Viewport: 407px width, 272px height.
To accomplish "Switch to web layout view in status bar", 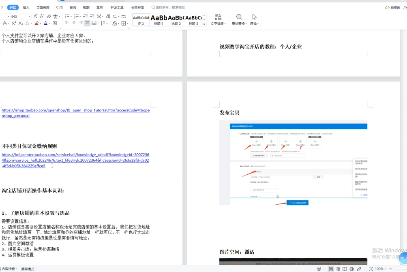I will pos(351,269).
